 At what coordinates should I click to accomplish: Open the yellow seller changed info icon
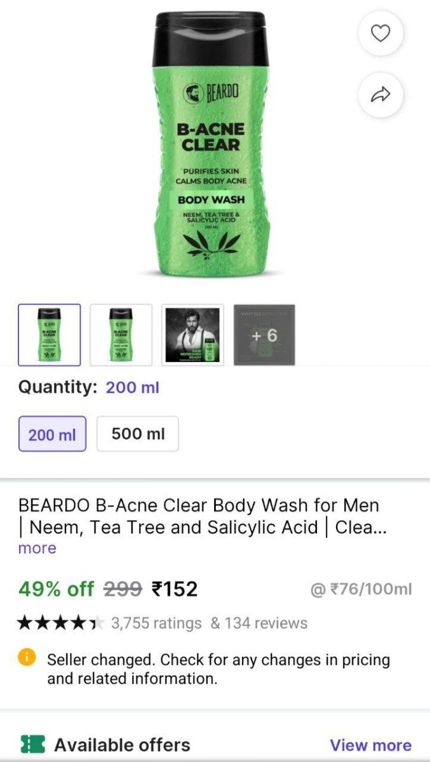click(x=27, y=658)
